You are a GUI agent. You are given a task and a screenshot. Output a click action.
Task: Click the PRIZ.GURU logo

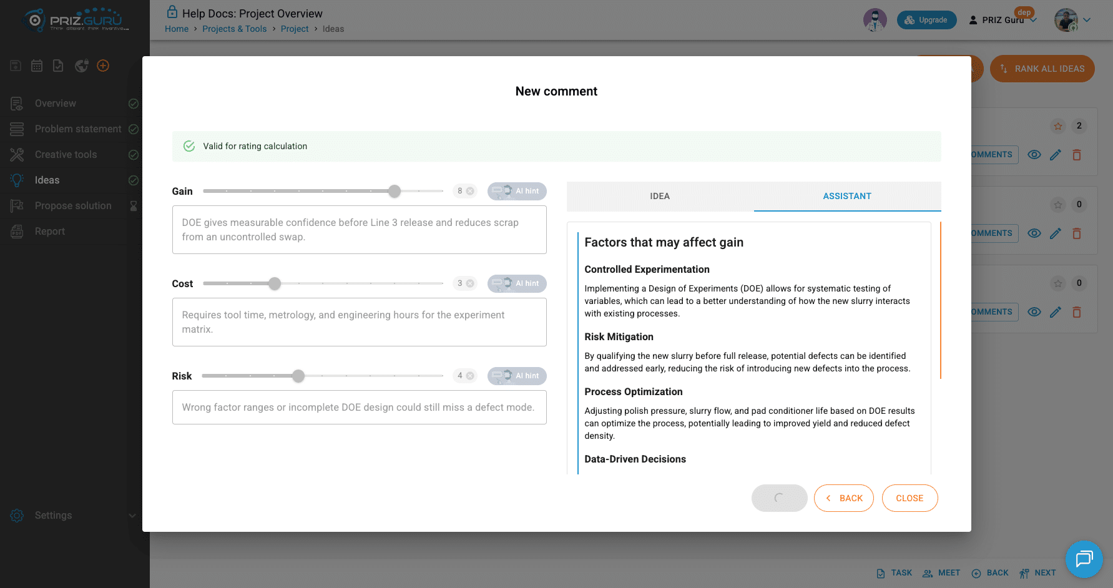click(x=76, y=20)
